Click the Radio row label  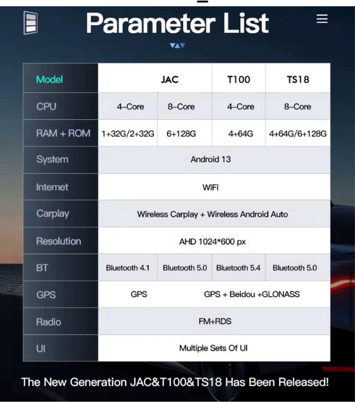(x=48, y=322)
